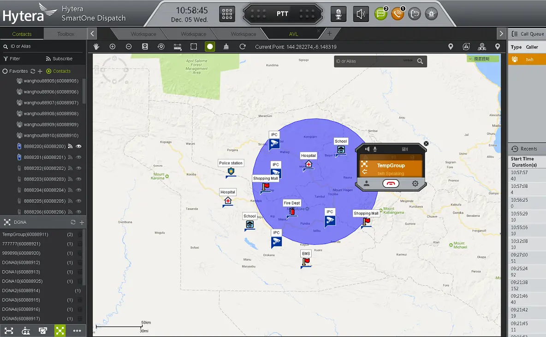Screen dimensions: 546x337
Task: Click the map zoom in icon
Action: coord(113,46)
